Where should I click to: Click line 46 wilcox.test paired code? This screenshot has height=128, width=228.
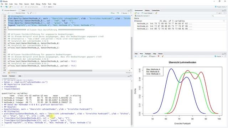42,66
